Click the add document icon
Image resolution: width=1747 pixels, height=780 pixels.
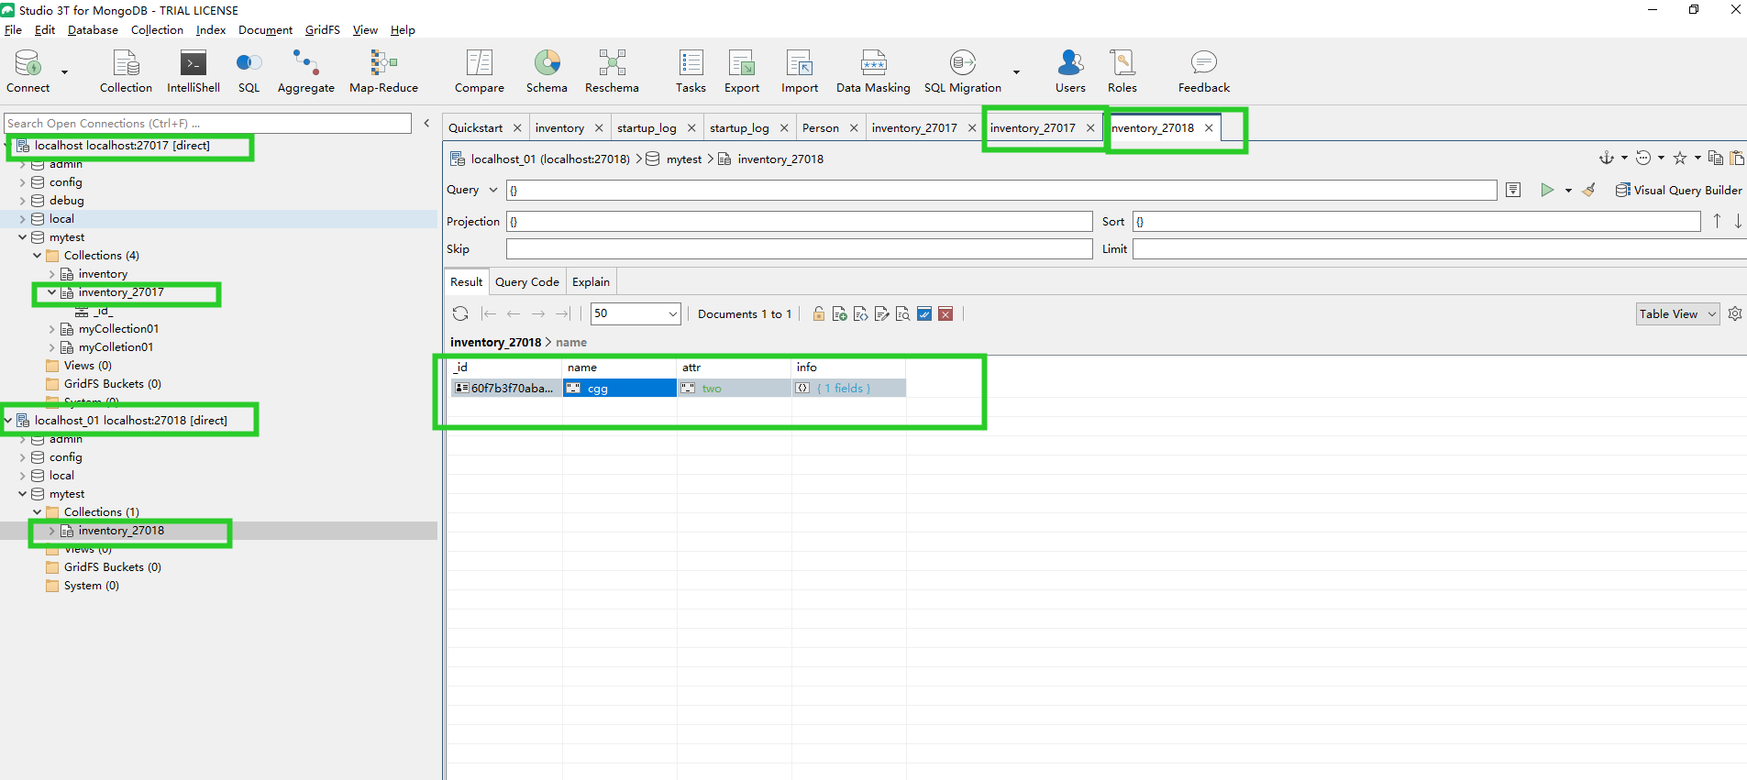(839, 313)
